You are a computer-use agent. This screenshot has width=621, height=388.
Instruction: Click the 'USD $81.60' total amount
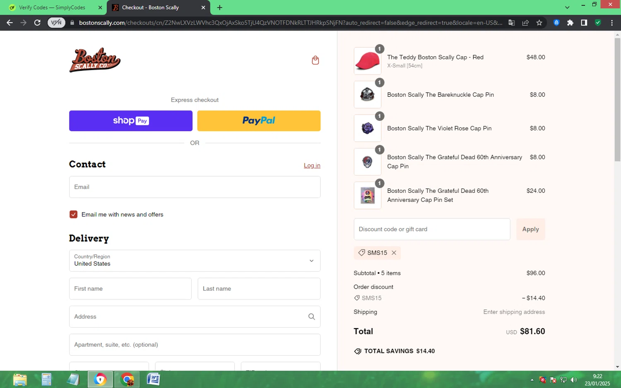(525, 331)
